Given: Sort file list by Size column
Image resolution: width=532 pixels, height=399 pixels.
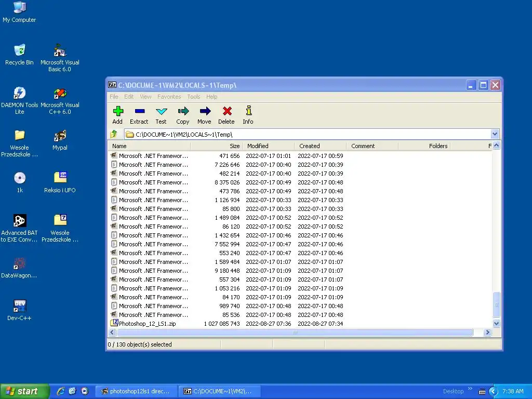Looking at the screenshot, I should (x=217, y=146).
